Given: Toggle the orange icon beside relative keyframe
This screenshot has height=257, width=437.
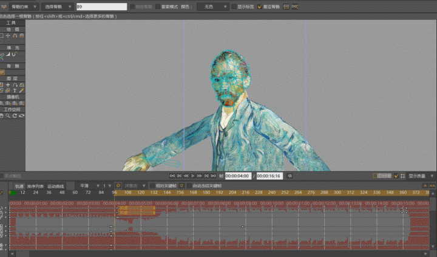Looking at the screenshot, I should (x=181, y=185).
